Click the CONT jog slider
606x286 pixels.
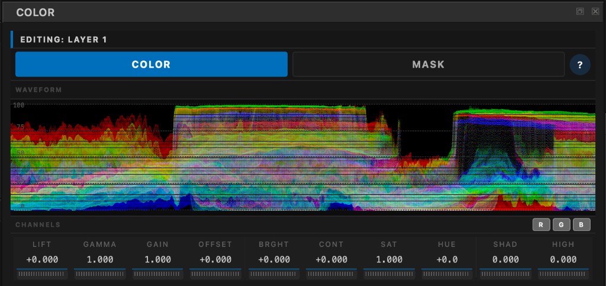pos(331,274)
